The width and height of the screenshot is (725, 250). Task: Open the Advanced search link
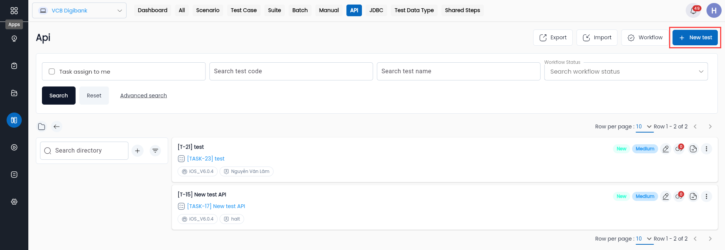coord(144,96)
